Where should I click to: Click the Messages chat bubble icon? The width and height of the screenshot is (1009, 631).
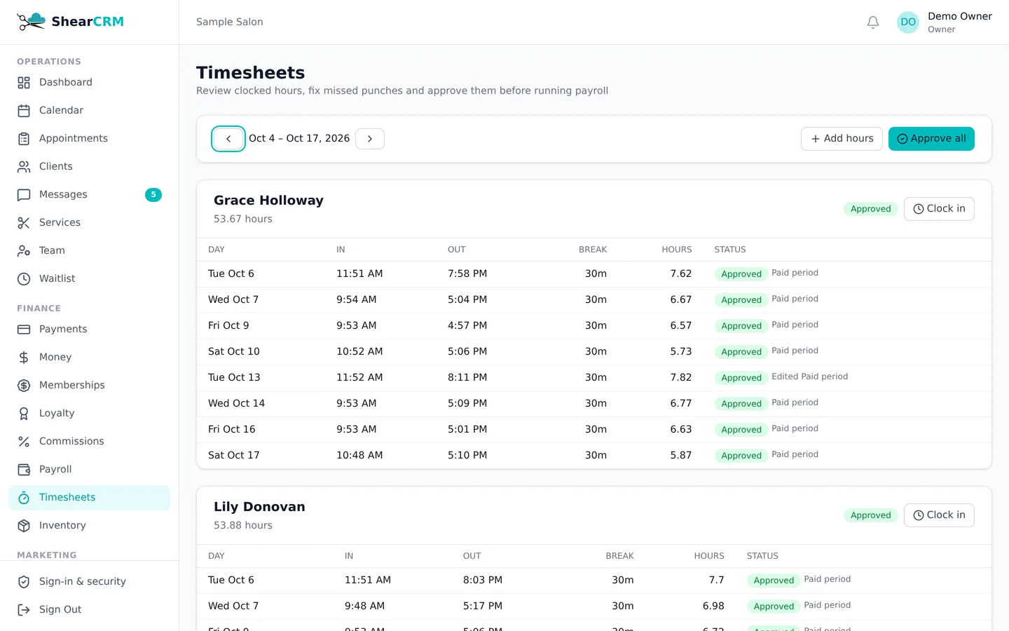click(x=24, y=195)
